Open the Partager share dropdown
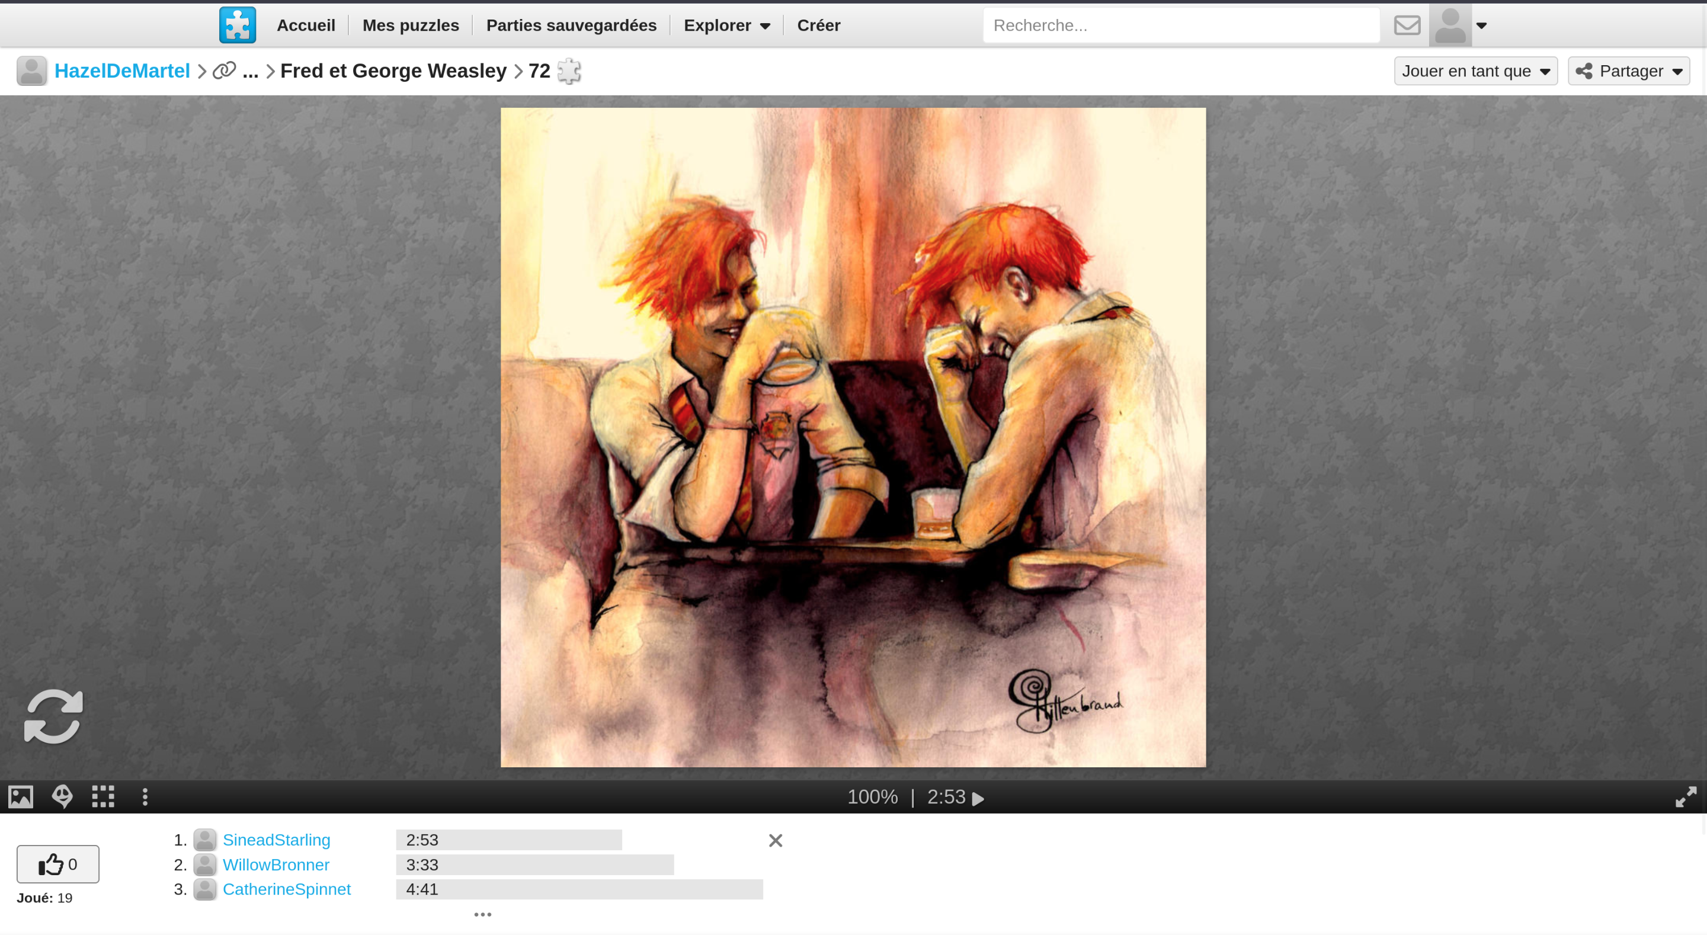1707x935 pixels. pos(1628,71)
